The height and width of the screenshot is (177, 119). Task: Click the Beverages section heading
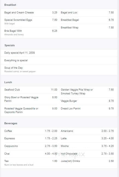click(11, 123)
